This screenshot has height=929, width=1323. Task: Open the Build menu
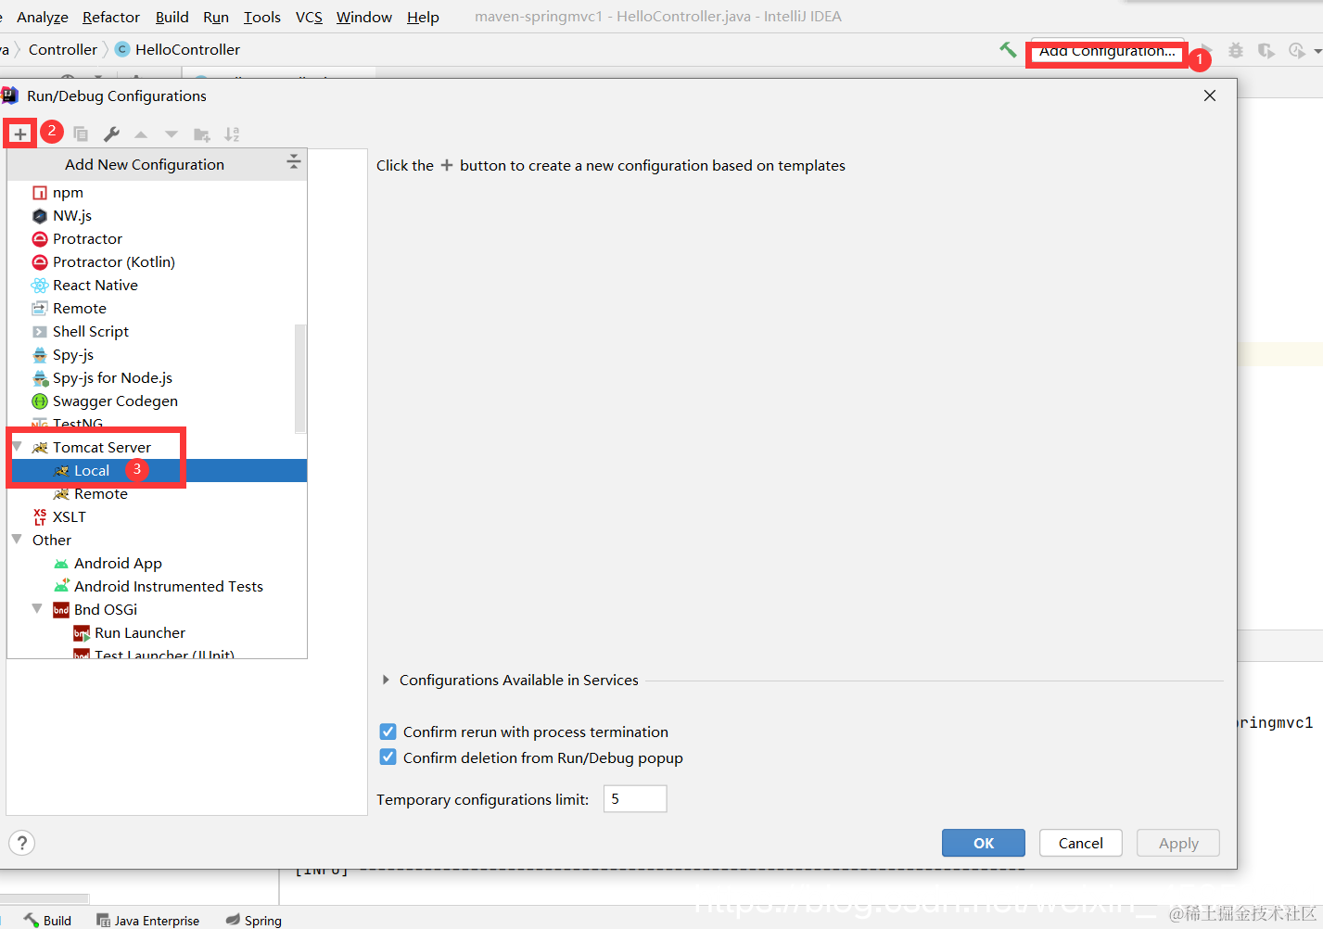coord(172,17)
